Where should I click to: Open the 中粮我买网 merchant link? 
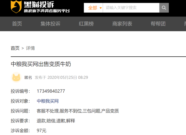pos(48,101)
